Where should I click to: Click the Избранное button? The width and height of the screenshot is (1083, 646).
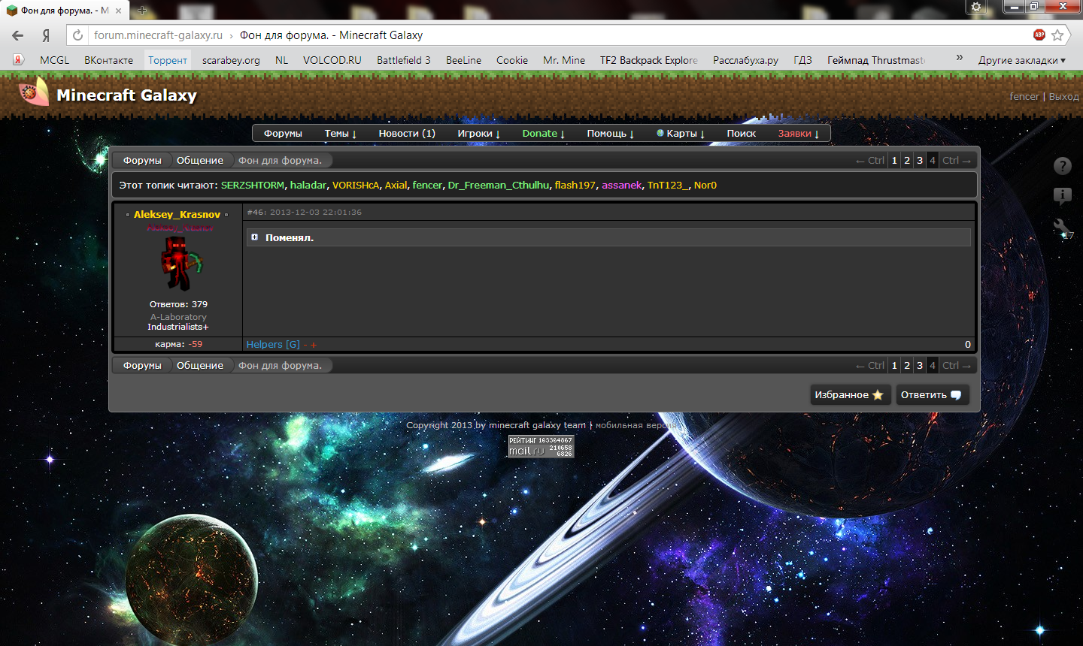point(850,395)
